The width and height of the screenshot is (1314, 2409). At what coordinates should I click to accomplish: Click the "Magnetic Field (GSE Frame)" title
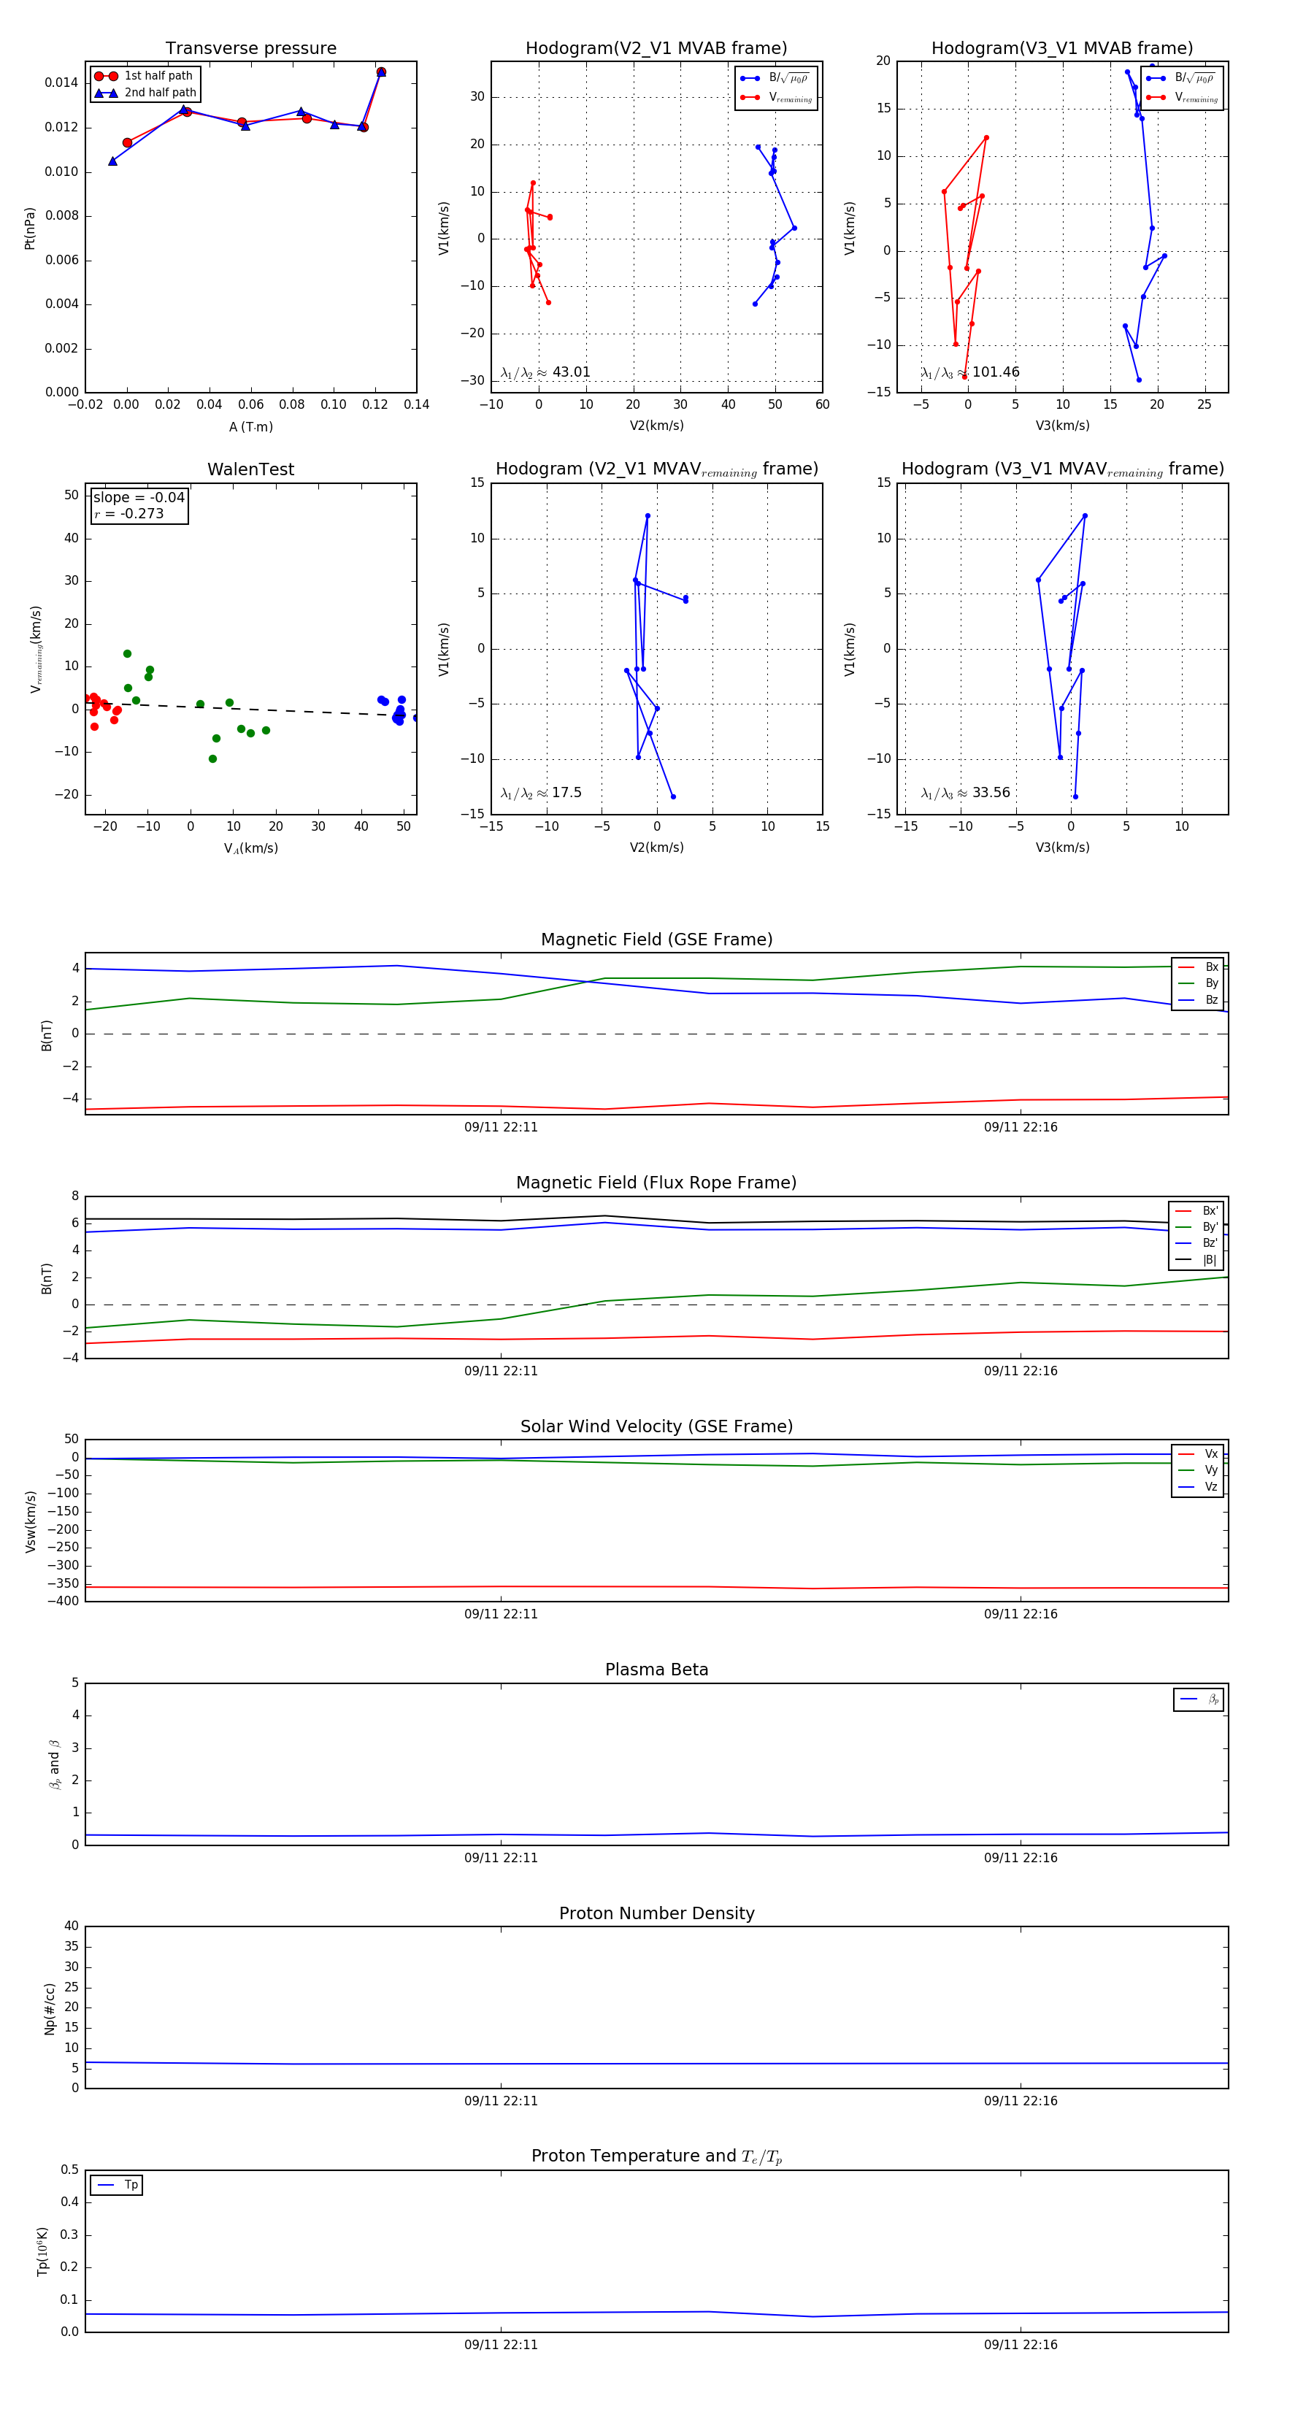coord(656,940)
